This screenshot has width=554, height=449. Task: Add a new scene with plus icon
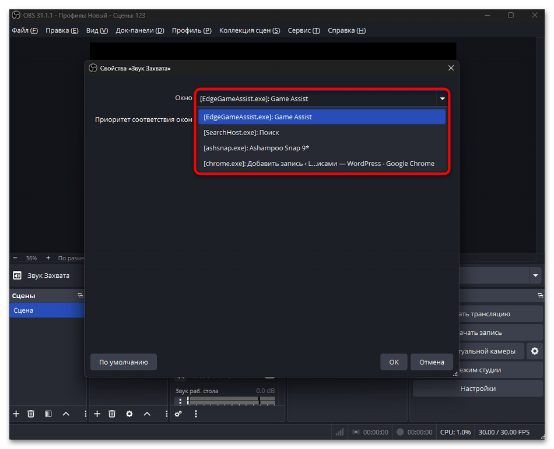coord(16,413)
